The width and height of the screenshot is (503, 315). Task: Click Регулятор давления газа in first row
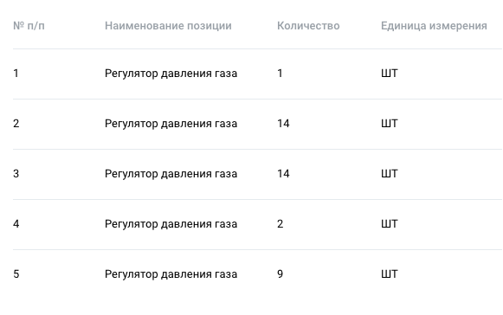click(x=171, y=74)
